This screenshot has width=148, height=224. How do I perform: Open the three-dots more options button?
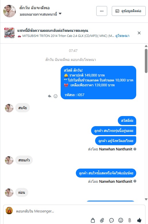[x=102, y=11]
